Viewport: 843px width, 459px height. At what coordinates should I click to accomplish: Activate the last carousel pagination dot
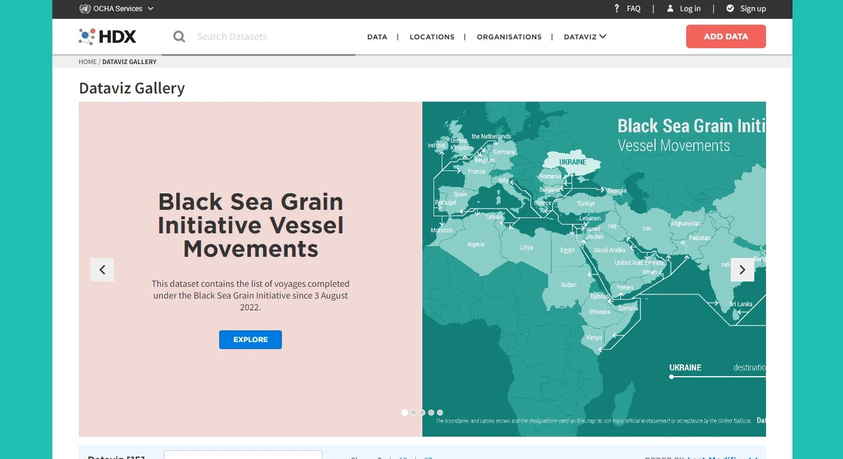(x=440, y=413)
